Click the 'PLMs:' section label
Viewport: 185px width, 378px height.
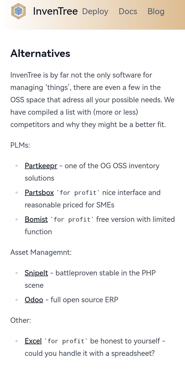[20, 145]
